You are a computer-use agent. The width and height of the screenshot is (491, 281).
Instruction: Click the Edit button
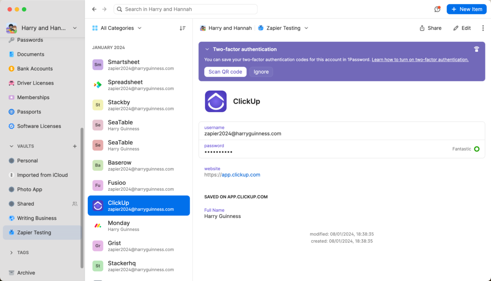tap(462, 28)
